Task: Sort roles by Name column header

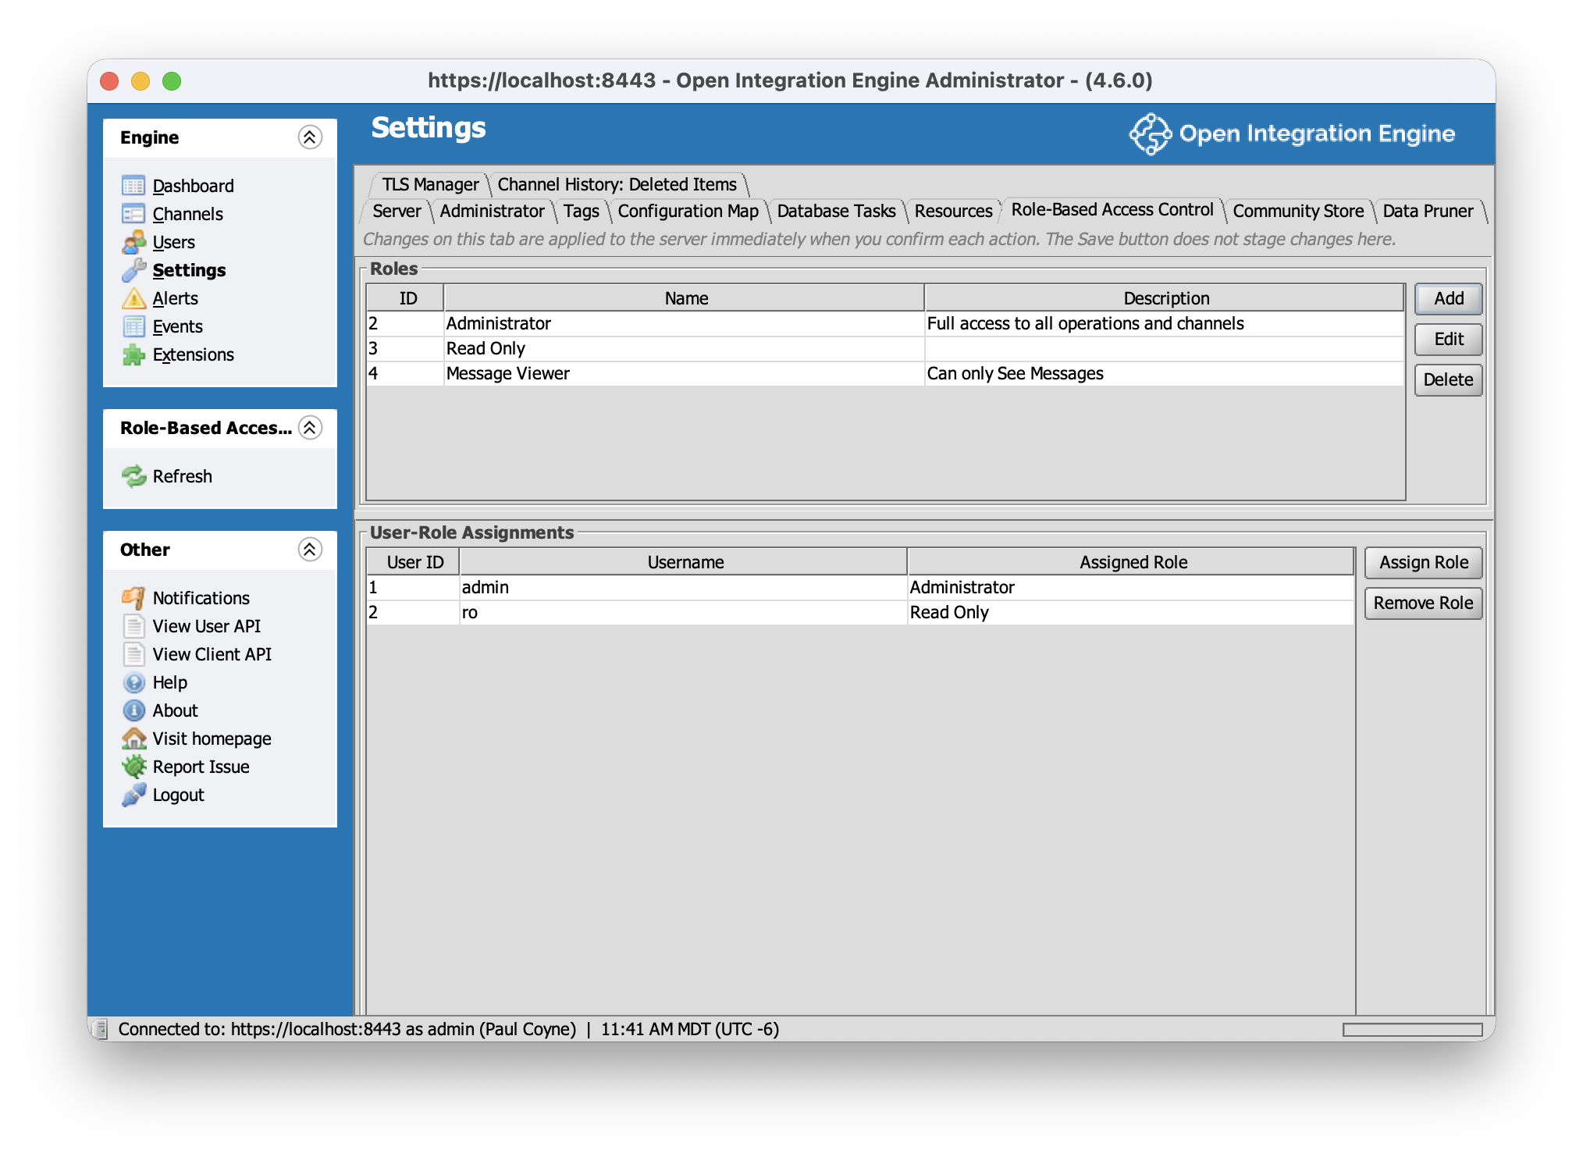Action: (x=685, y=298)
